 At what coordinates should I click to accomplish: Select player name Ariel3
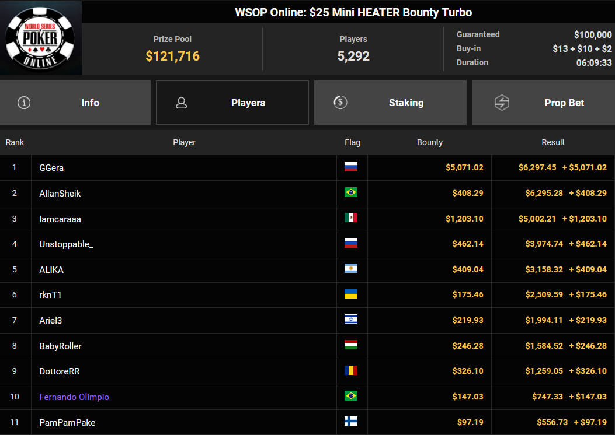coord(51,320)
